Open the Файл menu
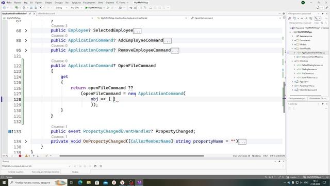Screen dimensions: 330x186 [9, 3]
